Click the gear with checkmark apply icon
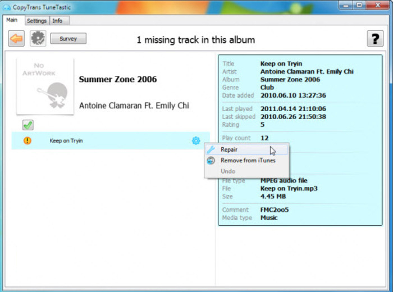Screen dimensions: 393x292 pos(38,38)
